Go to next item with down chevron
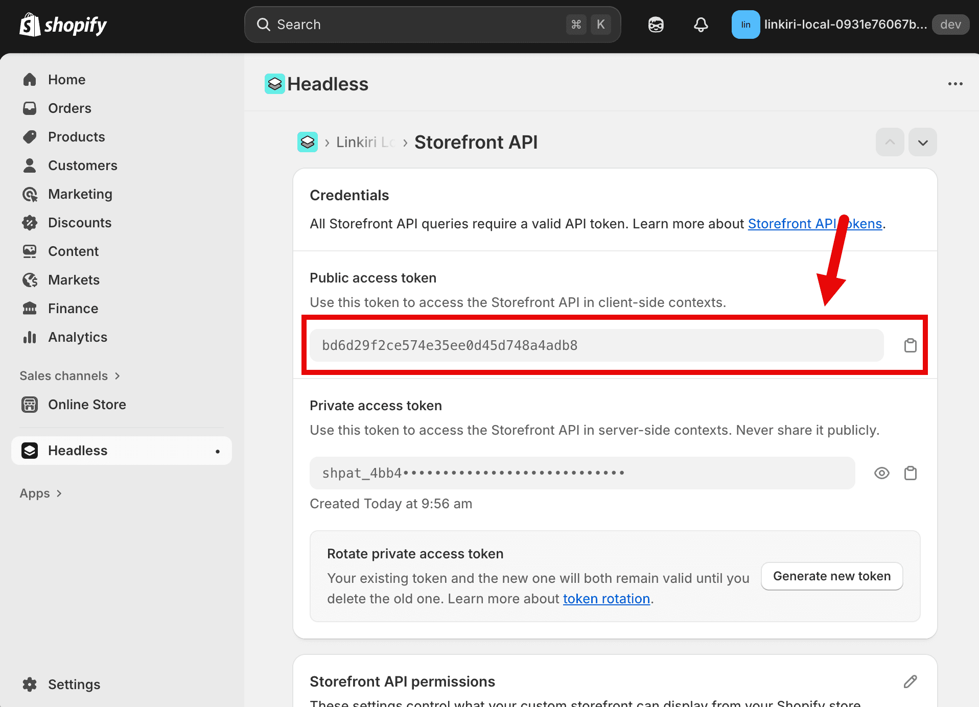The width and height of the screenshot is (979, 707). (922, 143)
